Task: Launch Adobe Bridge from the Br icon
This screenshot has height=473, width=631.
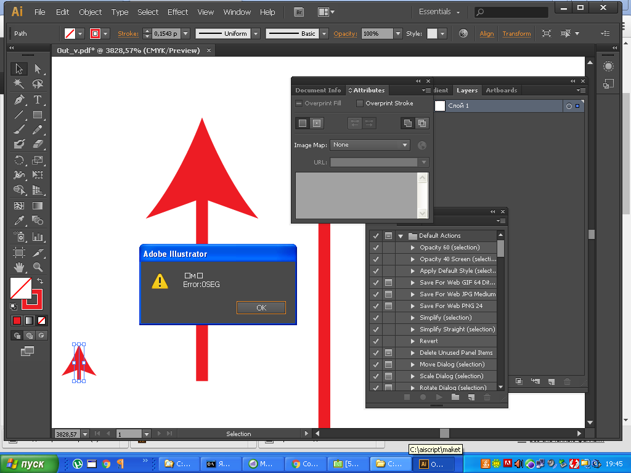Action: point(299,12)
